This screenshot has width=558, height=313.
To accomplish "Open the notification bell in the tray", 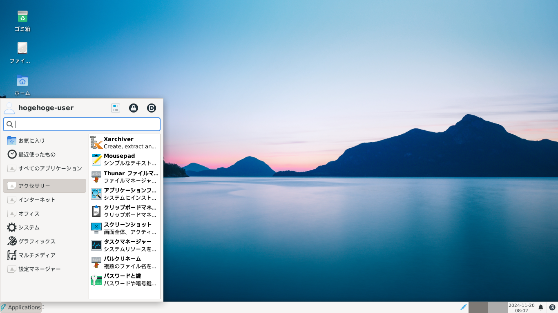I will coord(541,307).
